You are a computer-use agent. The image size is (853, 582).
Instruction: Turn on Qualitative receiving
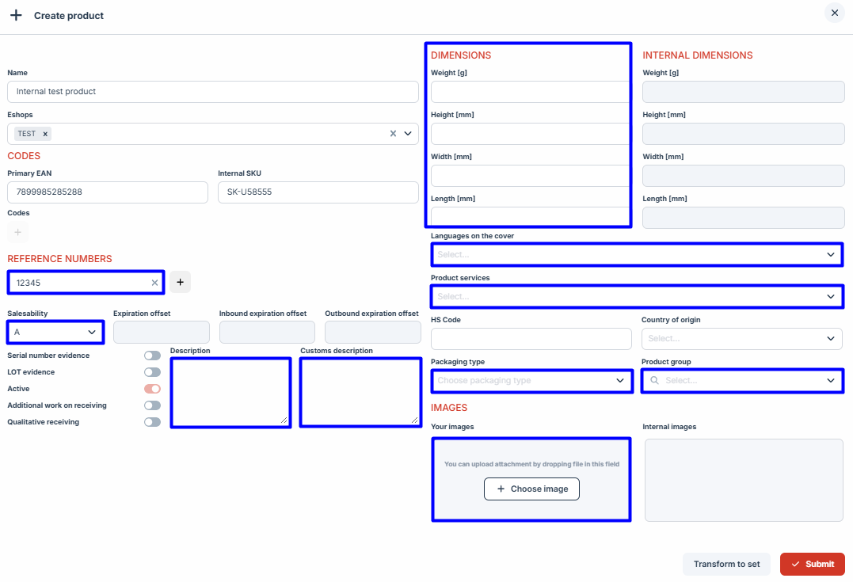tap(152, 422)
